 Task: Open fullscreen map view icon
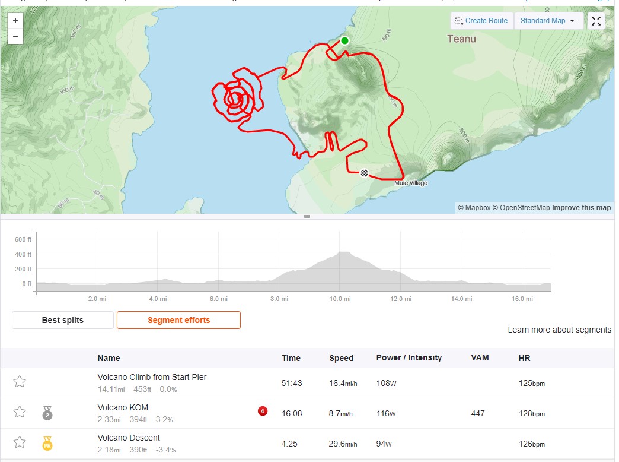(x=596, y=21)
